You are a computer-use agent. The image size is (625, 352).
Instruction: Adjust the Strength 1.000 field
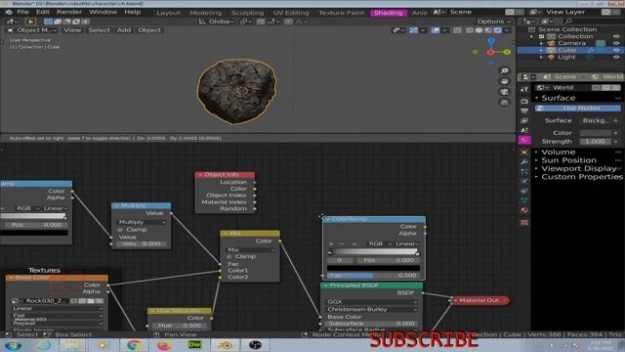[596, 142]
